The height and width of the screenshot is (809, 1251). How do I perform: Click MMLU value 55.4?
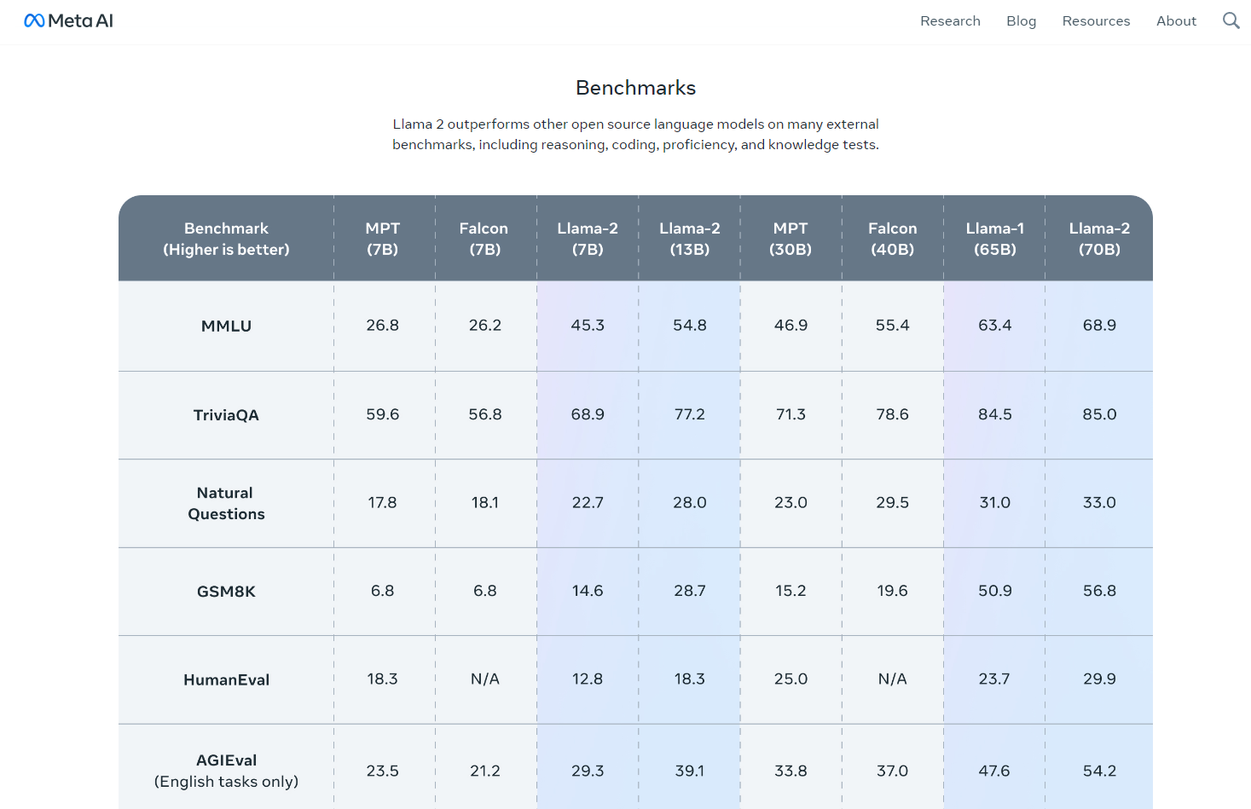(893, 326)
